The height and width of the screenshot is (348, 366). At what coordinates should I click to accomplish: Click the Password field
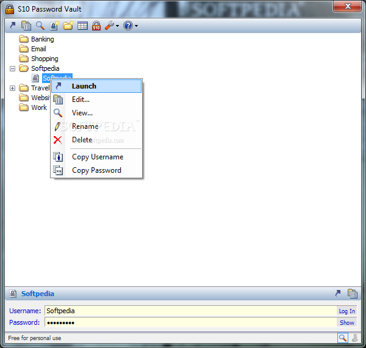click(x=191, y=322)
